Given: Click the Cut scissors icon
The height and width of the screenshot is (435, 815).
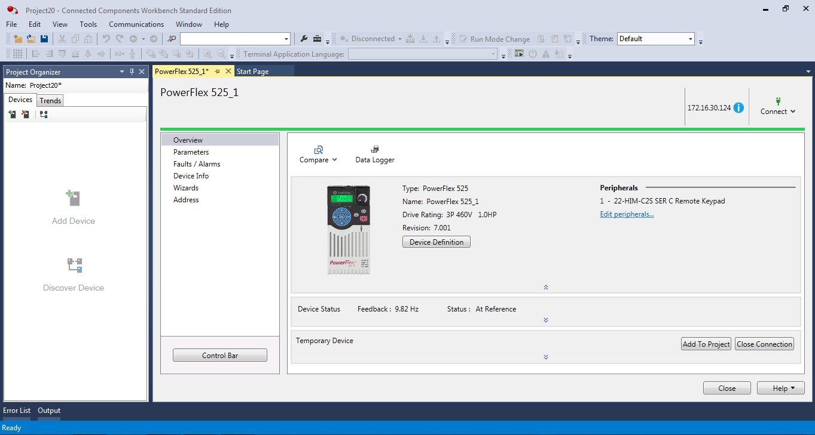Looking at the screenshot, I should [x=62, y=39].
